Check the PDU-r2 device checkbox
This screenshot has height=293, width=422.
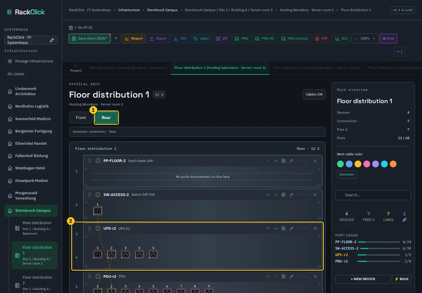98,277
